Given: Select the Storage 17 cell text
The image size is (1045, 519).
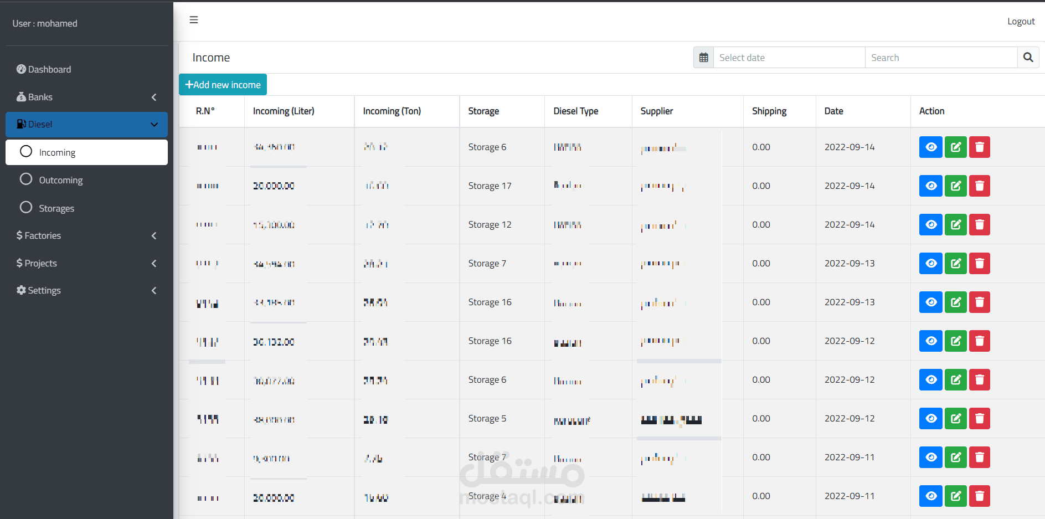Looking at the screenshot, I should coord(490,186).
